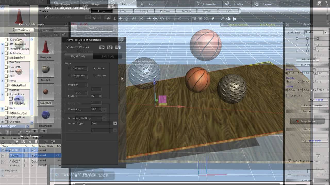Viewport: 330px width, 185px height.
Task: Open the Quick Set Middle dropdown
Action: tap(325, 32)
